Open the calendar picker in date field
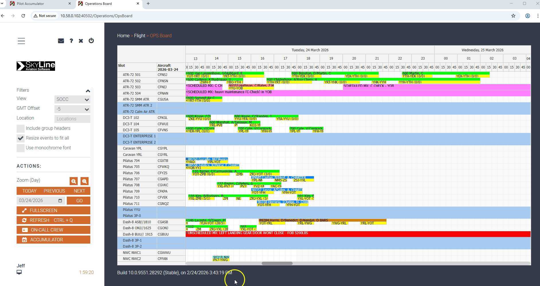This screenshot has height=286, width=540. (x=60, y=201)
